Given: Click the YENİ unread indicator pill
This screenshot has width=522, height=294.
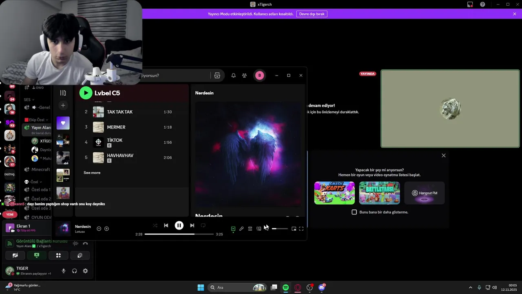Looking at the screenshot, I should click(10, 214).
